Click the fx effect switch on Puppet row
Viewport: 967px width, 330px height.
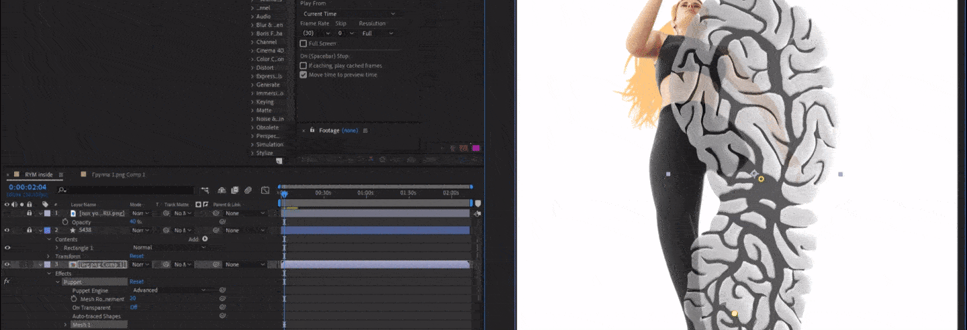[x=7, y=281]
